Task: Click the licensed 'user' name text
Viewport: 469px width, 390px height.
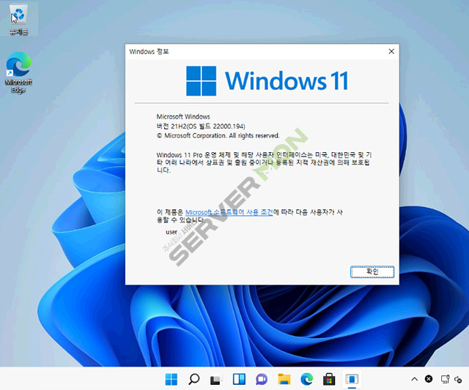Action: (171, 232)
